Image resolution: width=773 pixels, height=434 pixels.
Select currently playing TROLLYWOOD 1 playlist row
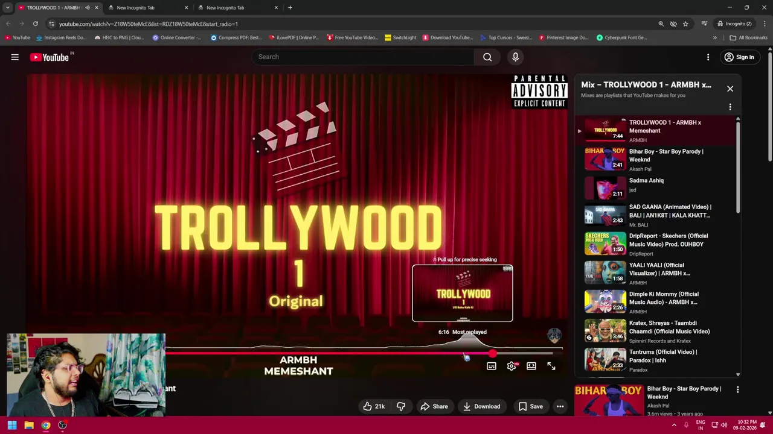coord(656,130)
